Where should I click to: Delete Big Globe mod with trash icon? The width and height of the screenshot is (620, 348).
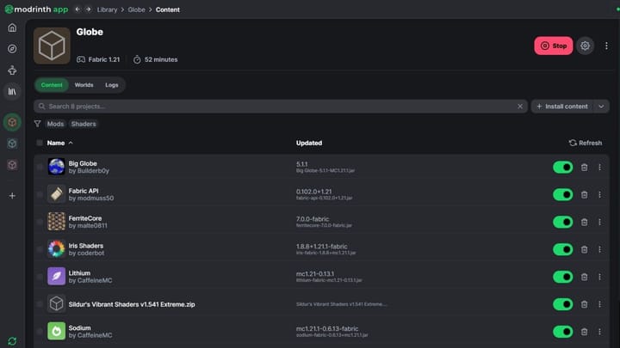pos(584,167)
